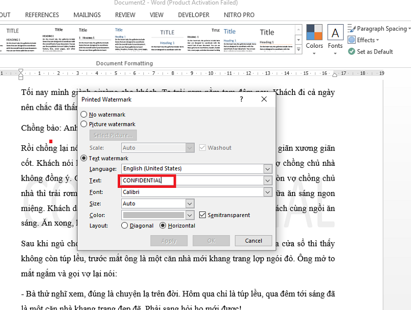The height and width of the screenshot is (310, 411).
Task: Open the Color dropdown arrow
Action: point(190,215)
